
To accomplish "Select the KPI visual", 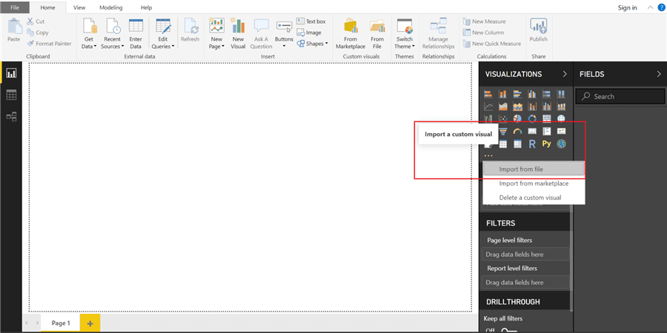I will (561, 131).
